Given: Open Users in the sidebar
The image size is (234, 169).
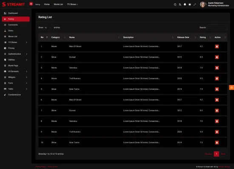Looking at the screenshot, I should (16, 30).
